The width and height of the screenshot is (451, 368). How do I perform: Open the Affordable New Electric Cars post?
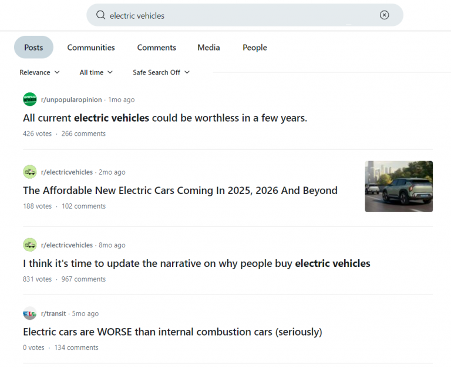pyautogui.click(x=180, y=190)
